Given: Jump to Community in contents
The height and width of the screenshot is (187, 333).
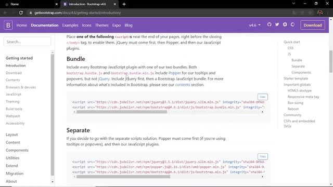Looking at the screenshot, I should tap(292, 115).
